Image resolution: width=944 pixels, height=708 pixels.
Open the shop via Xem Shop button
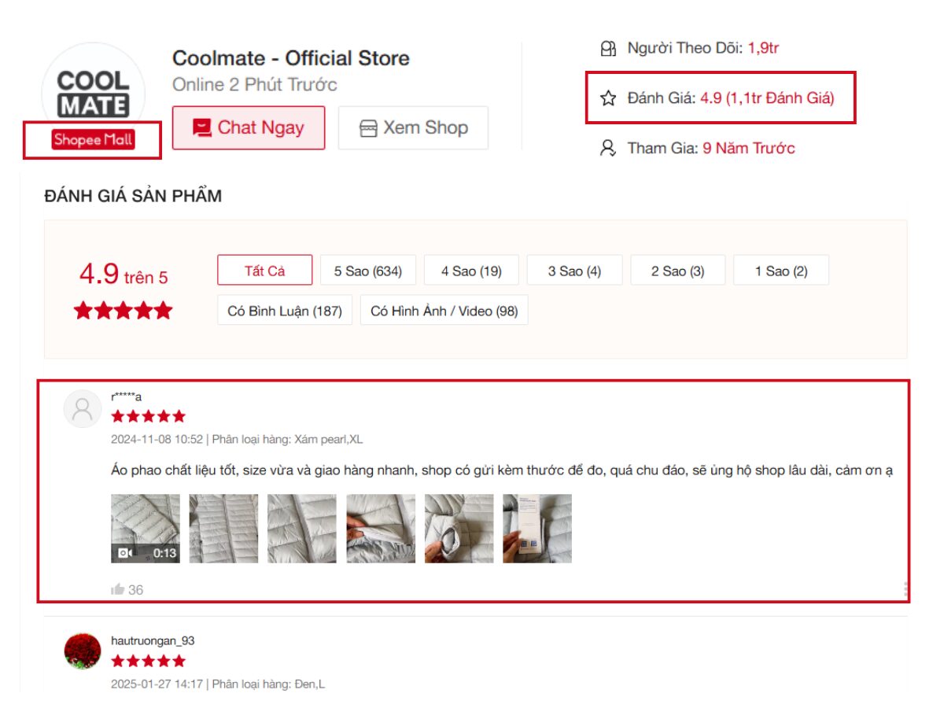pos(412,127)
